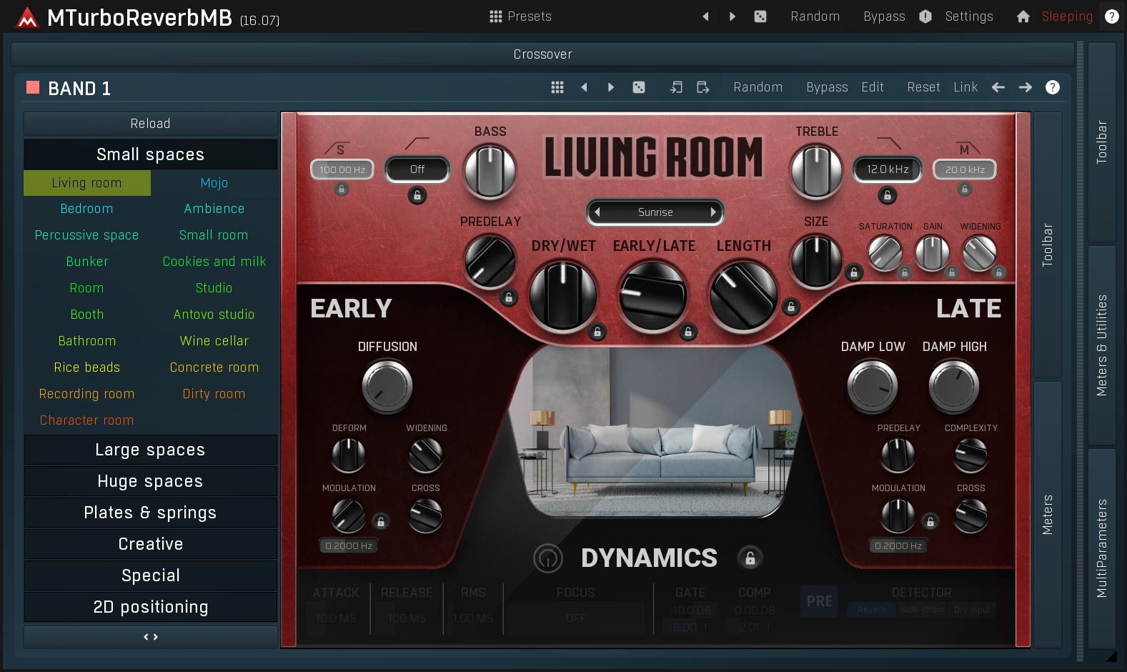This screenshot has width=1127, height=672.
Task: Click the 12.0 kHz treble frequency field
Action: (888, 169)
